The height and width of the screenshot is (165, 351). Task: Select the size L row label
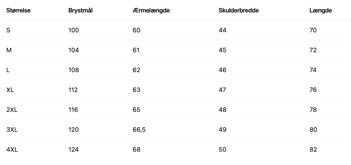pos(8,70)
